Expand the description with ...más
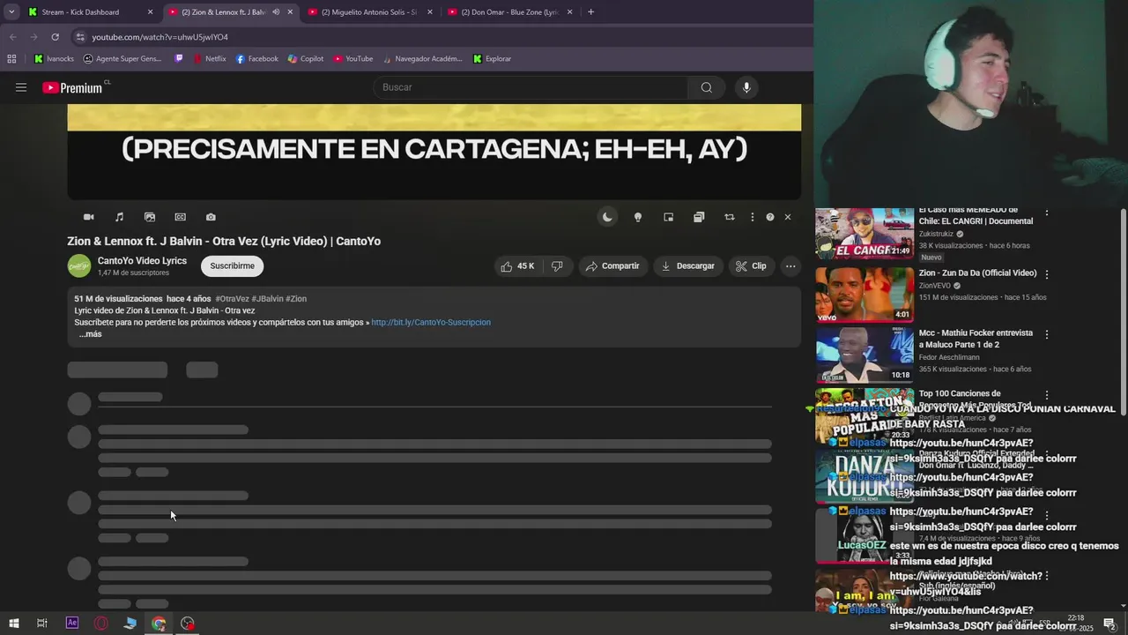 pyautogui.click(x=90, y=334)
